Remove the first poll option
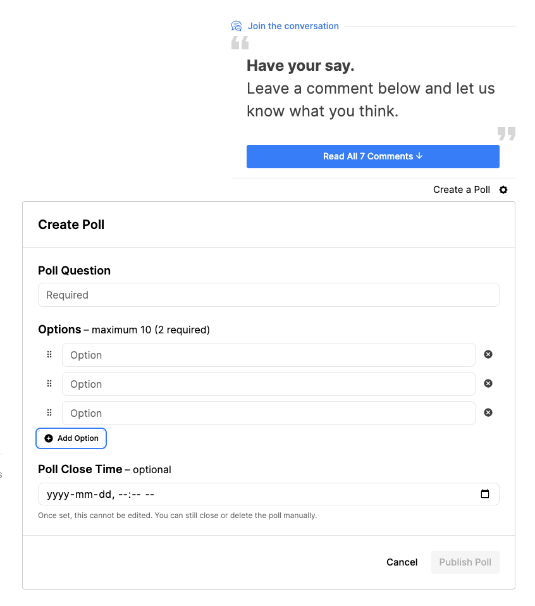 [x=488, y=354]
